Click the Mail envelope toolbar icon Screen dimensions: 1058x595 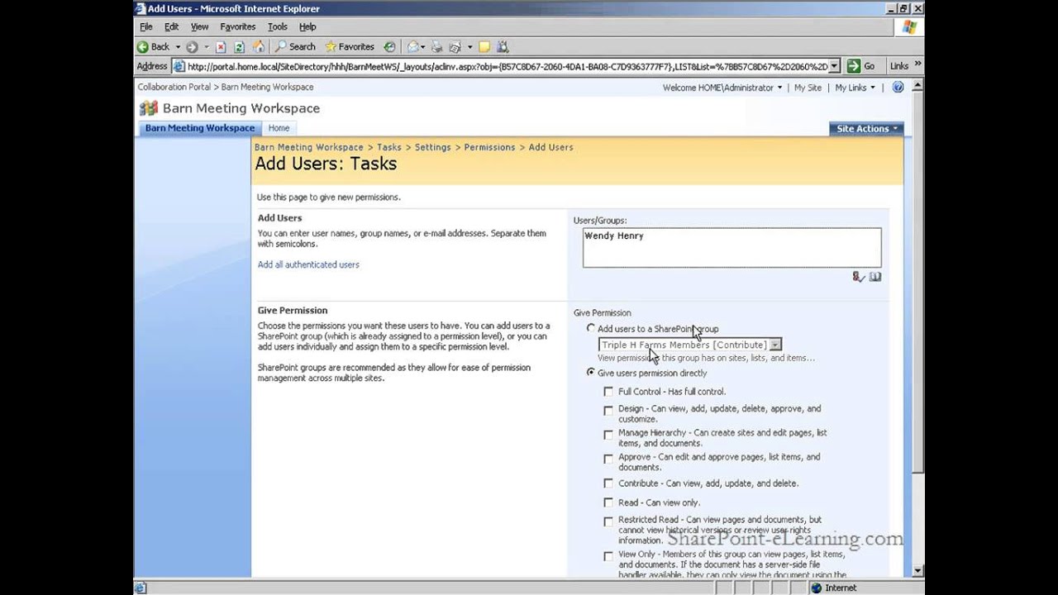pos(412,47)
